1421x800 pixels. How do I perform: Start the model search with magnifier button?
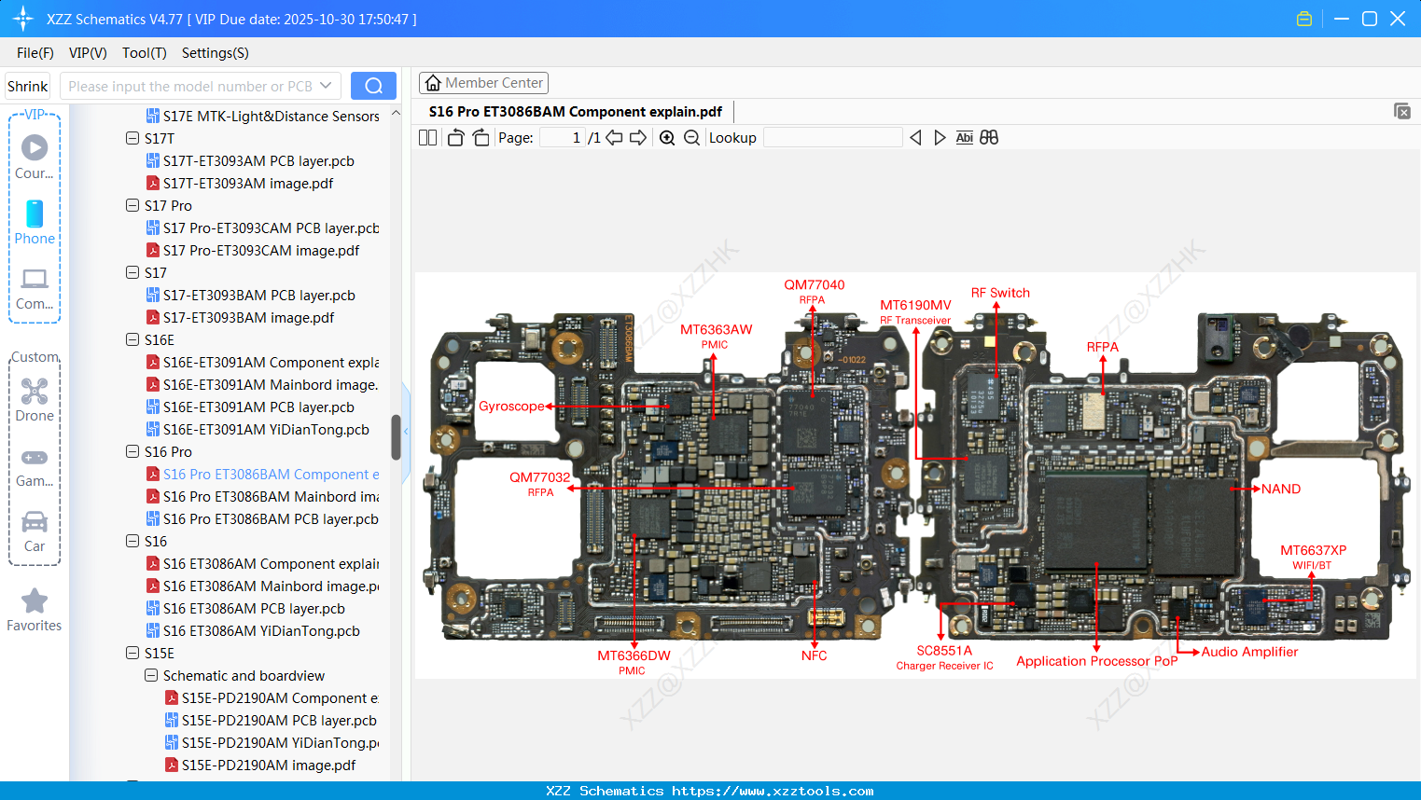pyautogui.click(x=373, y=85)
